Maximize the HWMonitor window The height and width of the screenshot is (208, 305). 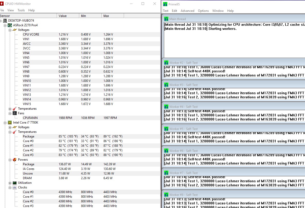coord(143,4)
